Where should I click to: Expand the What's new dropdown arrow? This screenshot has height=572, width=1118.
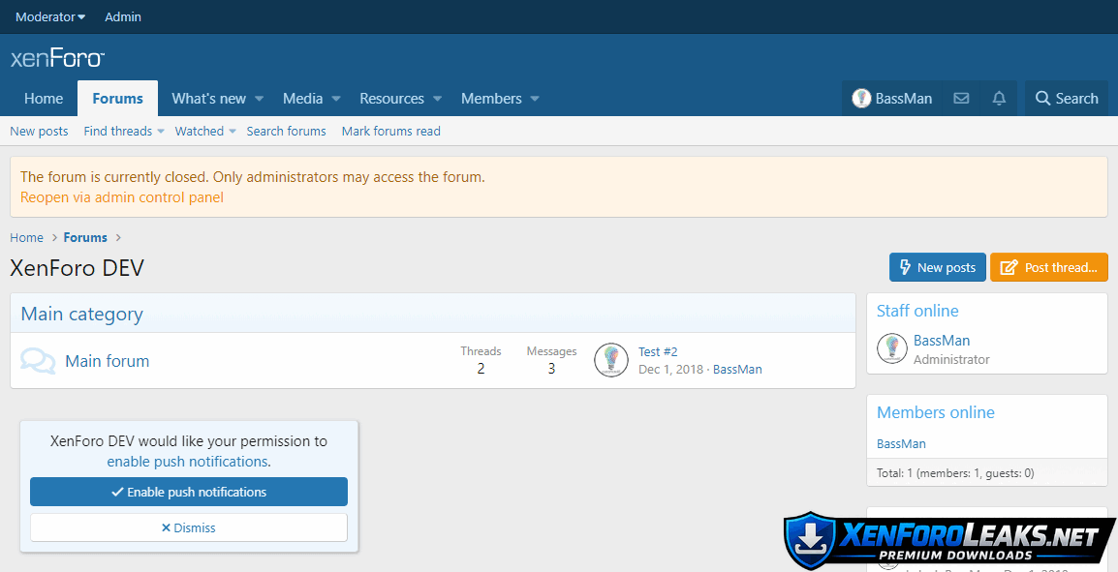(259, 99)
